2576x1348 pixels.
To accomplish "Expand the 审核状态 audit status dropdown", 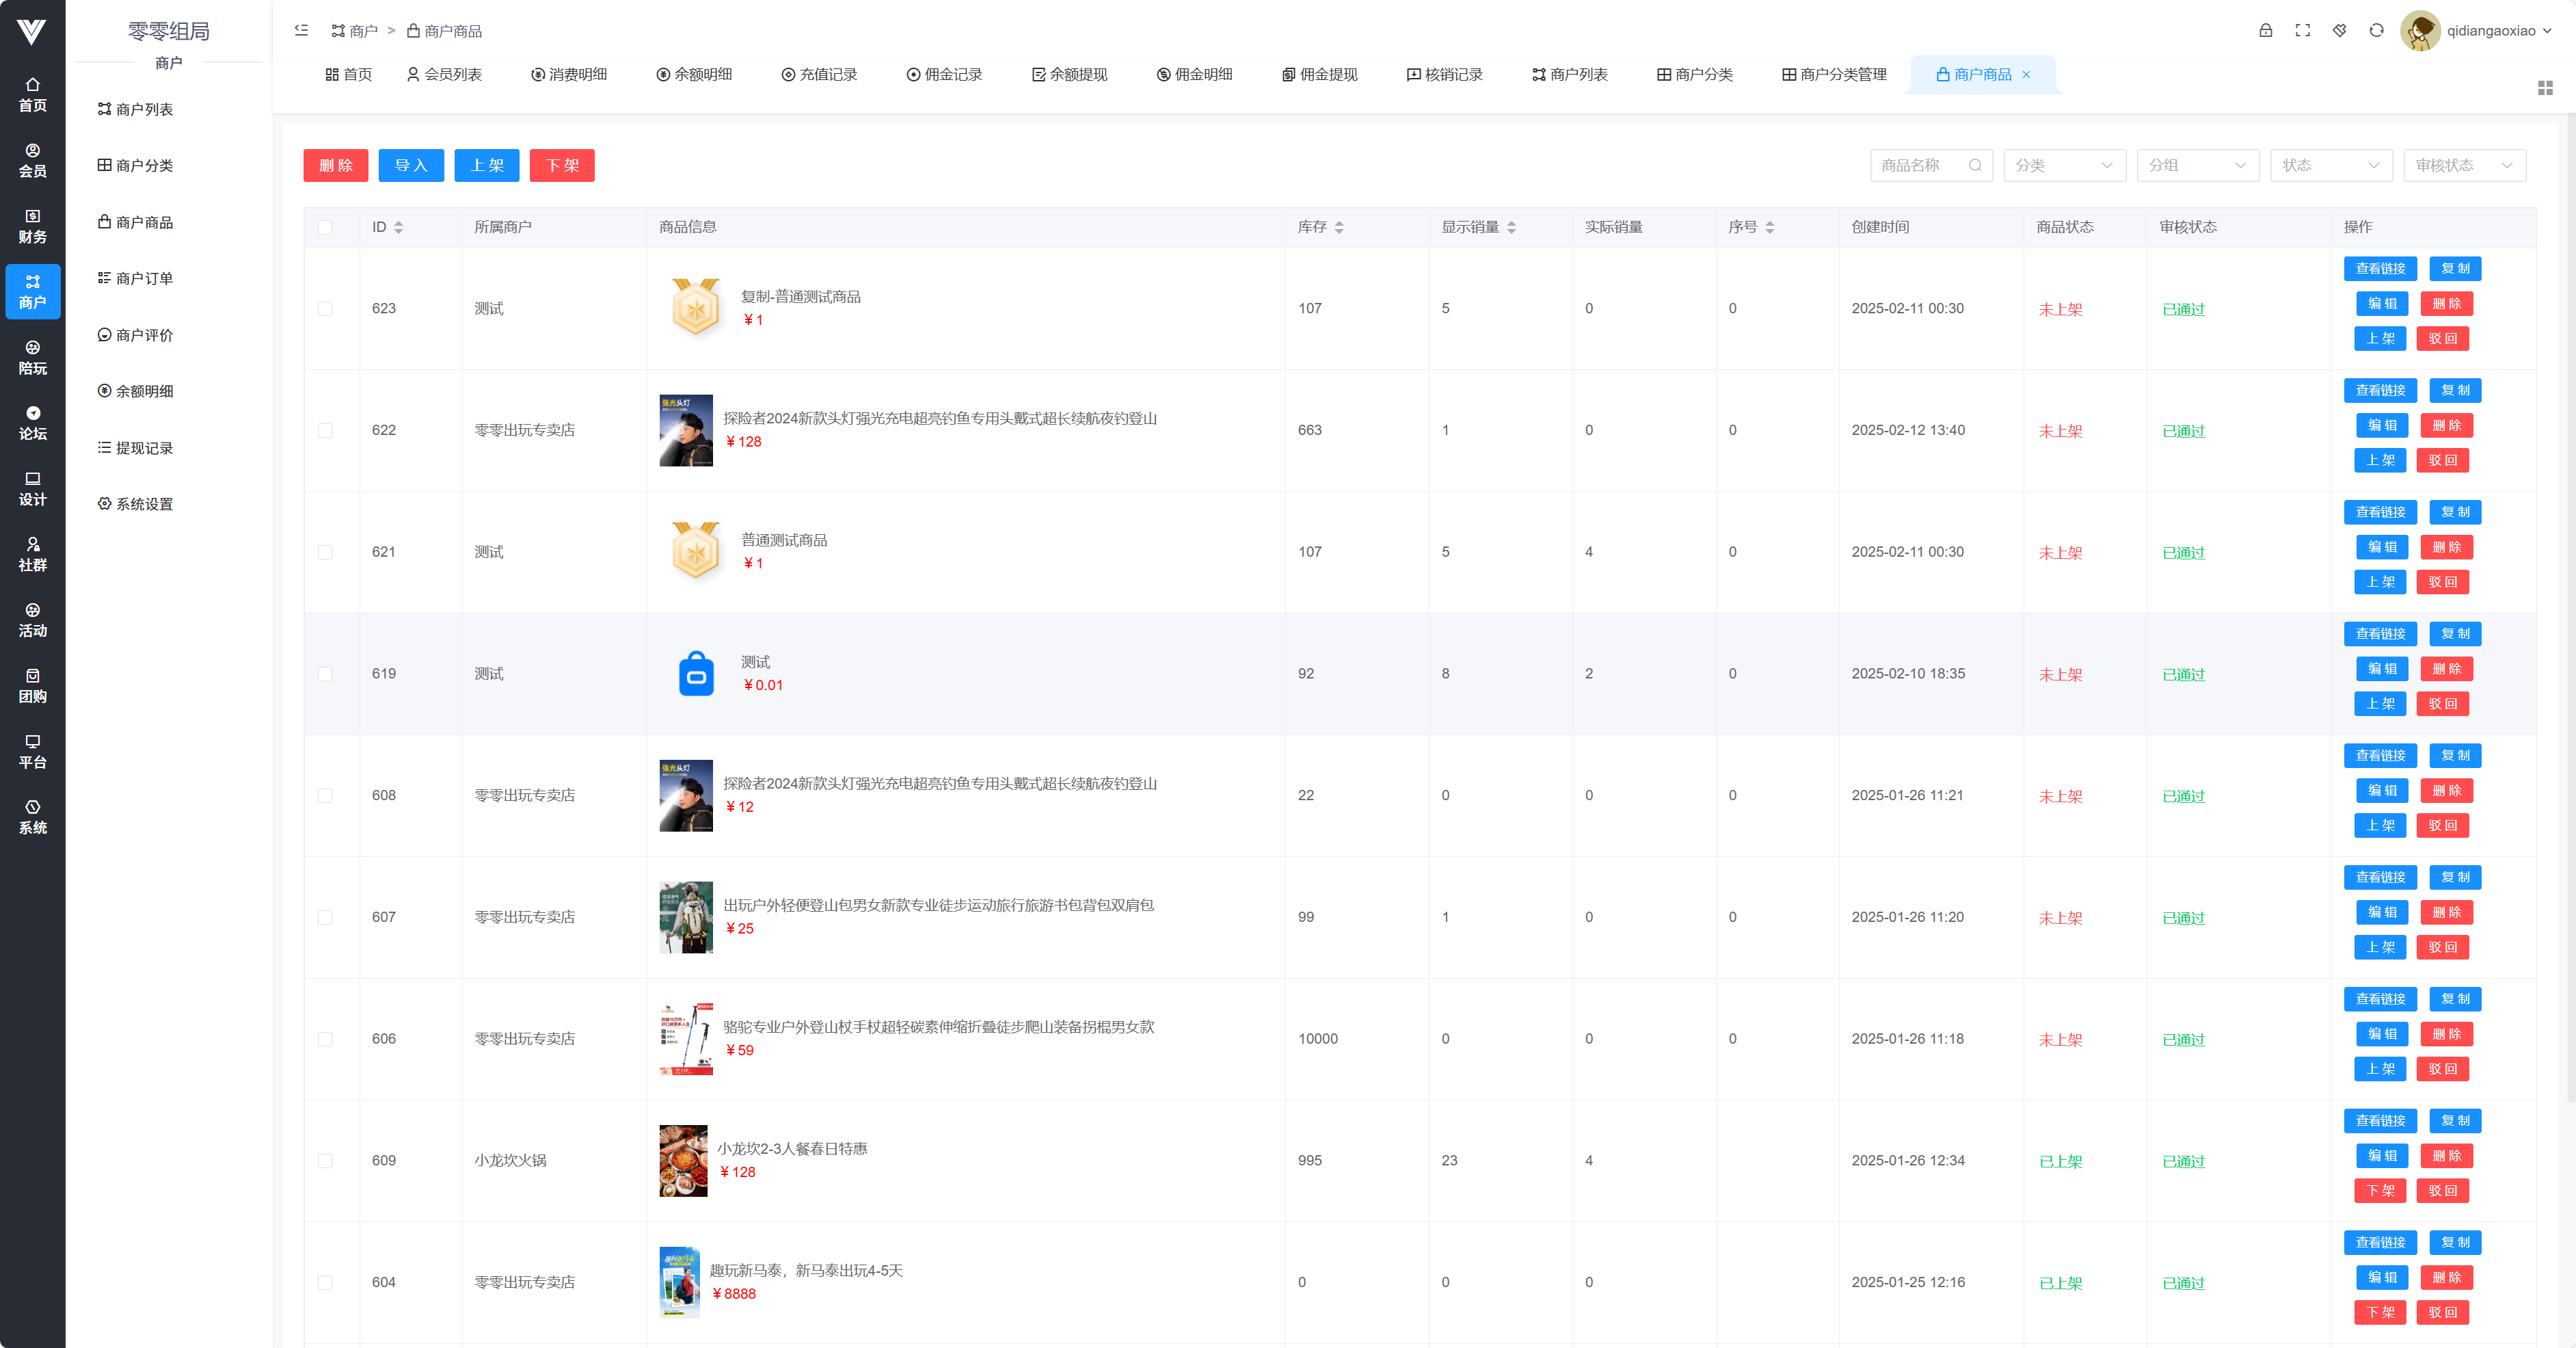I will click(2463, 165).
